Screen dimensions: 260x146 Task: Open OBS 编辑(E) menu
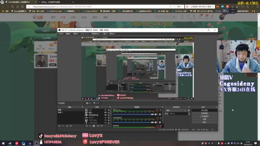coord(68,34)
